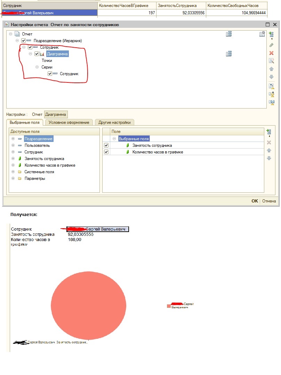Viewport: 281px width, 375px height.
Task: Toggle the Сотрудник grouping checkbox above Диаграмма
Action: [30, 47]
